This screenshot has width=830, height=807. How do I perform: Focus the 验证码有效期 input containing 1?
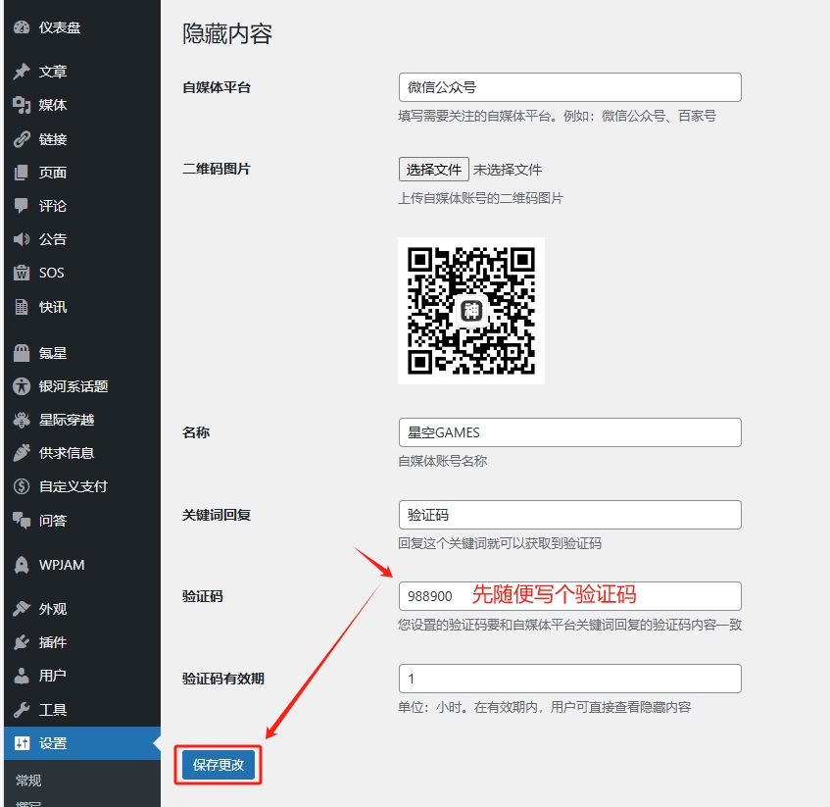[x=569, y=679]
